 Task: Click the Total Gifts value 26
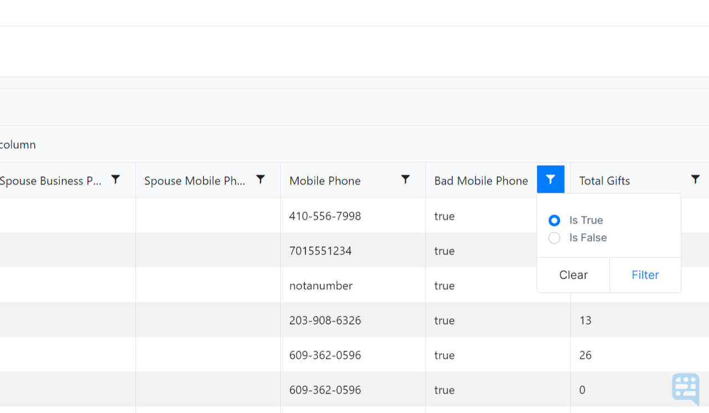585,355
